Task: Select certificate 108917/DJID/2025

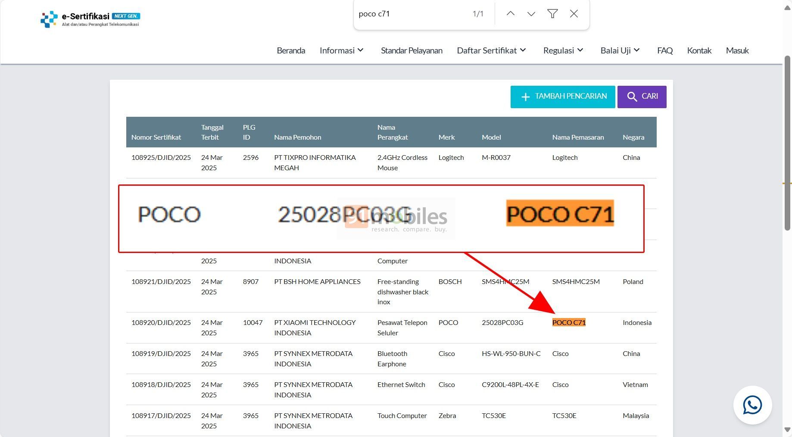Action: pyautogui.click(x=161, y=415)
